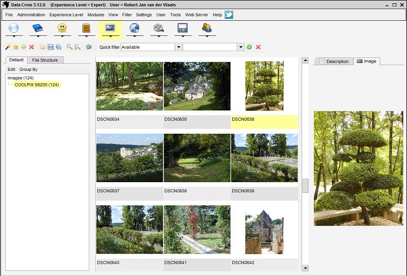Select the DSCN0641 rose garden thumbnail
The height and width of the screenshot is (276, 407).
tap(197, 230)
